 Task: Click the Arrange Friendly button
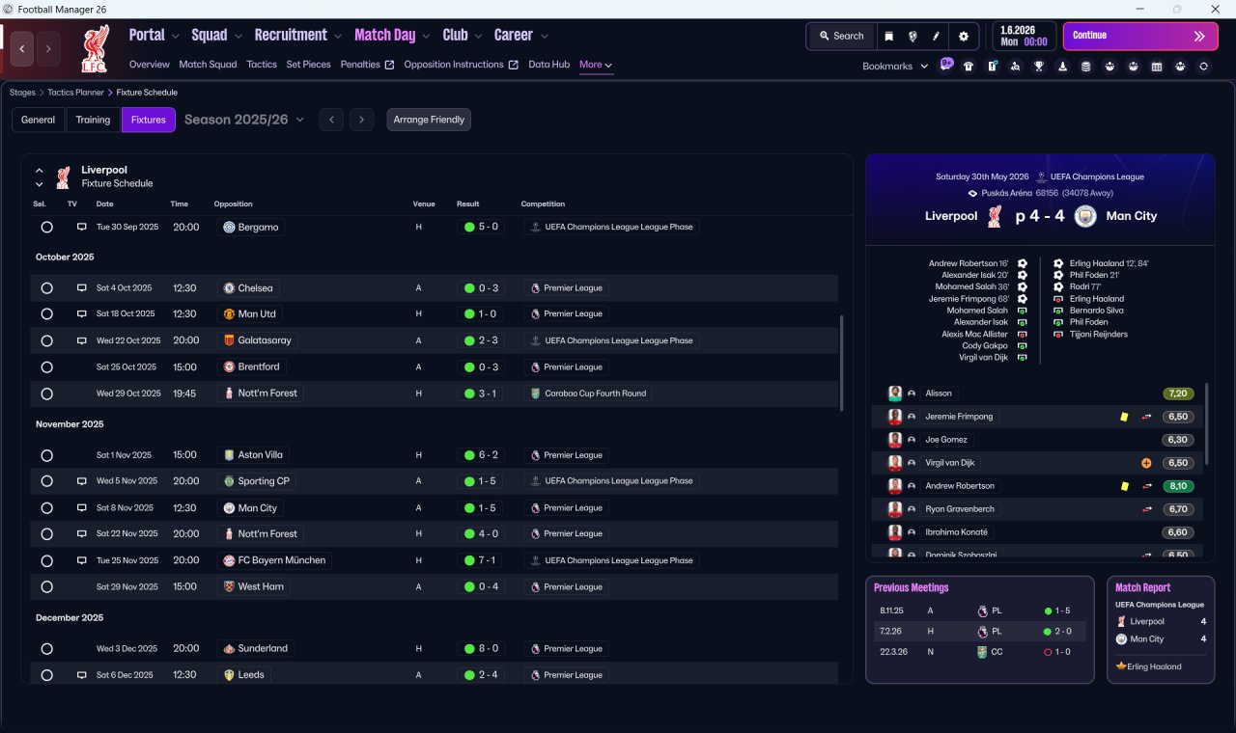pyautogui.click(x=429, y=120)
